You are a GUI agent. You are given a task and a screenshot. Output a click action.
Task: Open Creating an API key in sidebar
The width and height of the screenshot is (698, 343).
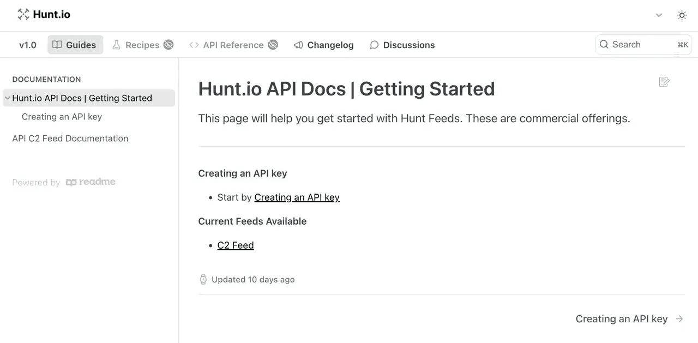point(62,117)
